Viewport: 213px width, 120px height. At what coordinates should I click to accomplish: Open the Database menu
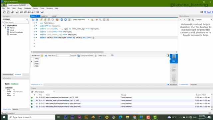pyautogui.click(x=28, y=8)
